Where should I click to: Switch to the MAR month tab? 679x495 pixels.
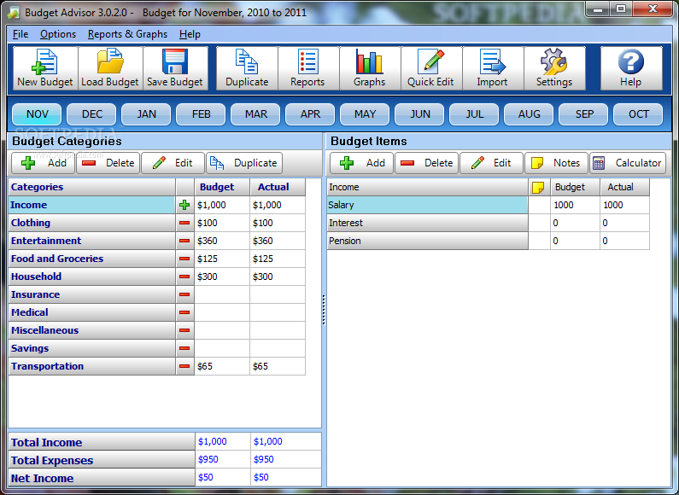[x=256, y=114]
